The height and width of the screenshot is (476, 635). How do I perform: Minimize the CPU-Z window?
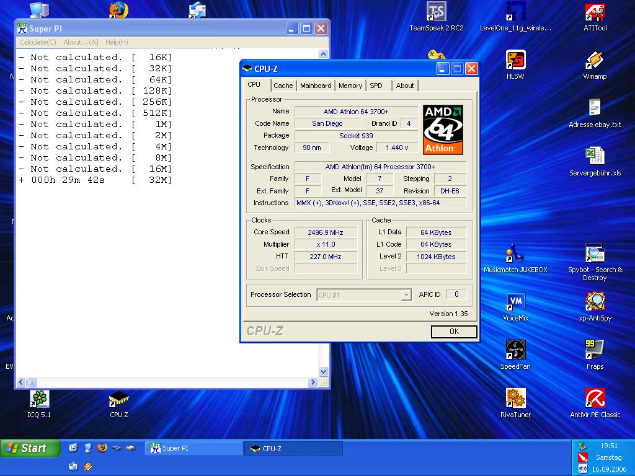(442, 69)
